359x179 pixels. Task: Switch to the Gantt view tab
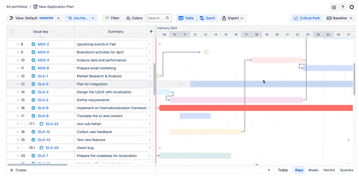pos(207,18)
